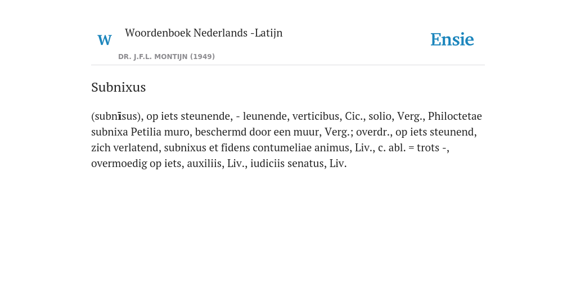The image size is (576, 288).
Task: Open Woordenboek Nederlands -Latijn title link
Action: [204, 33]
